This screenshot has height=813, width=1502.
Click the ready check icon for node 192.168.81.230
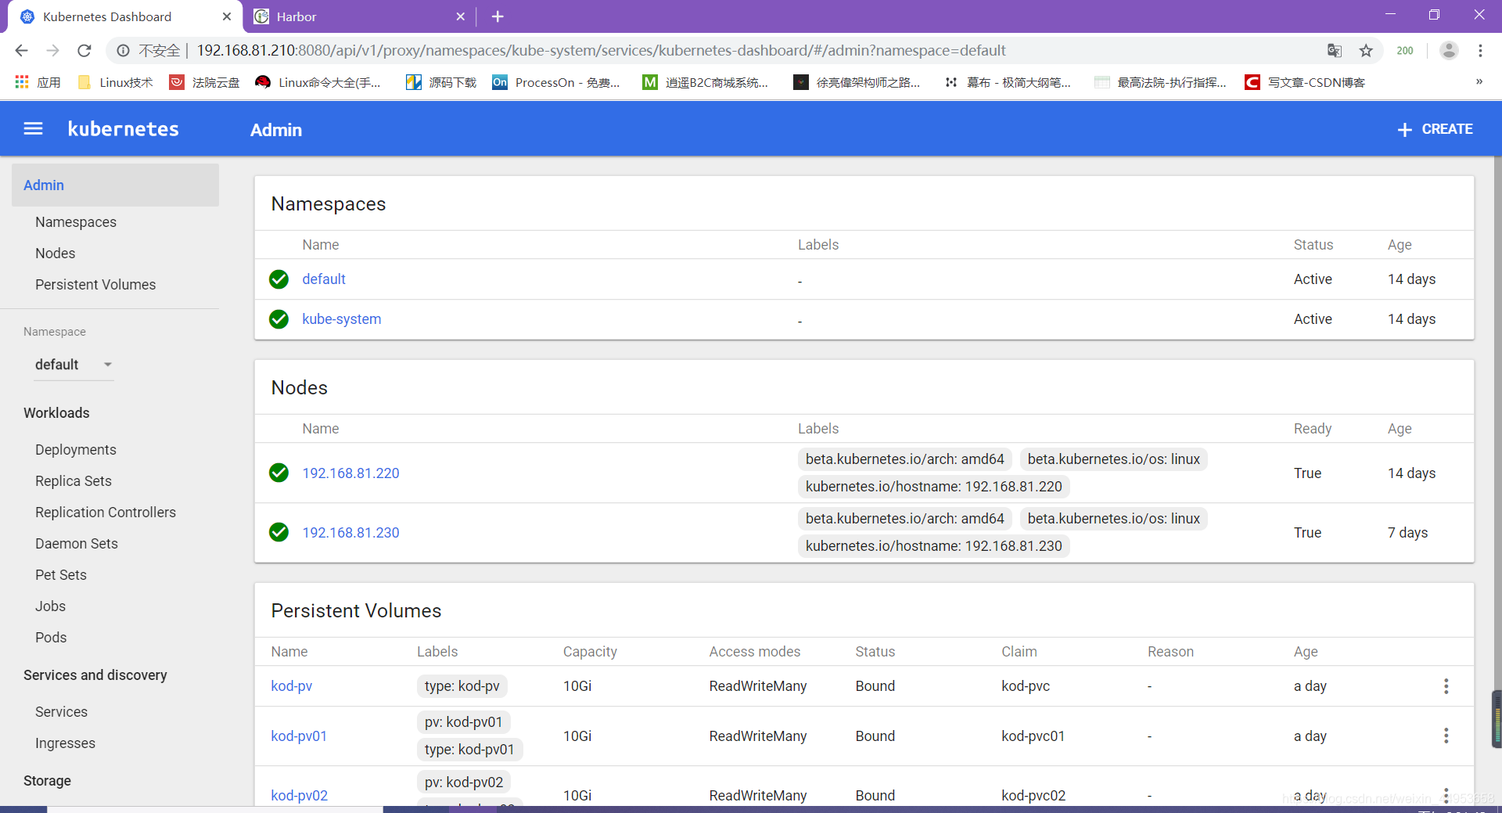pyautogui.click(x=278, y=532)
